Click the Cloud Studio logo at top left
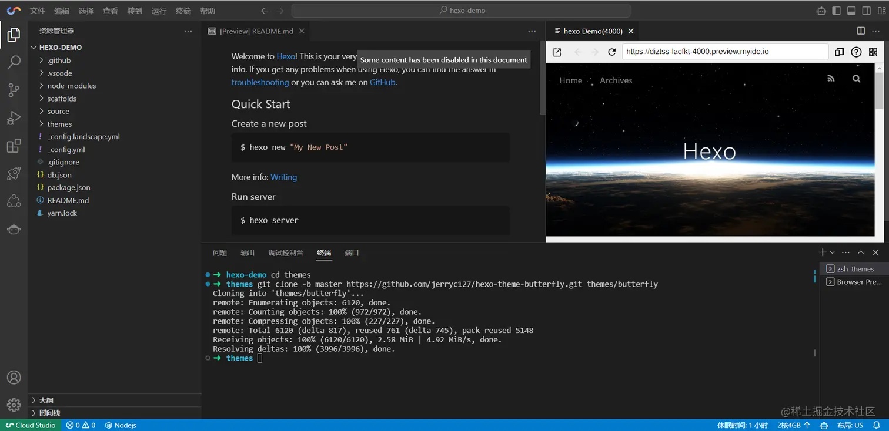Viewport: 889px width, 431px height. pyautogui.click(x=14, y=11)
